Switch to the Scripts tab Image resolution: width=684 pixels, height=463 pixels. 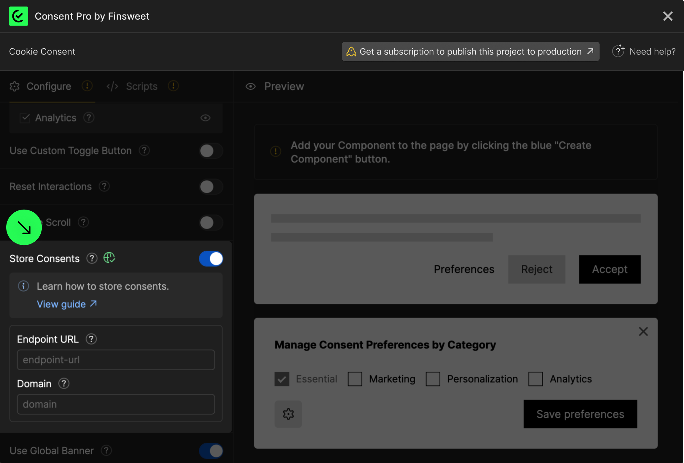tap(142, 86)
